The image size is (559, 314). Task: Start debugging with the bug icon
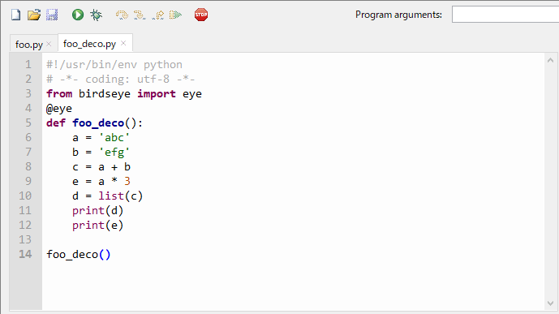(96, 15)
